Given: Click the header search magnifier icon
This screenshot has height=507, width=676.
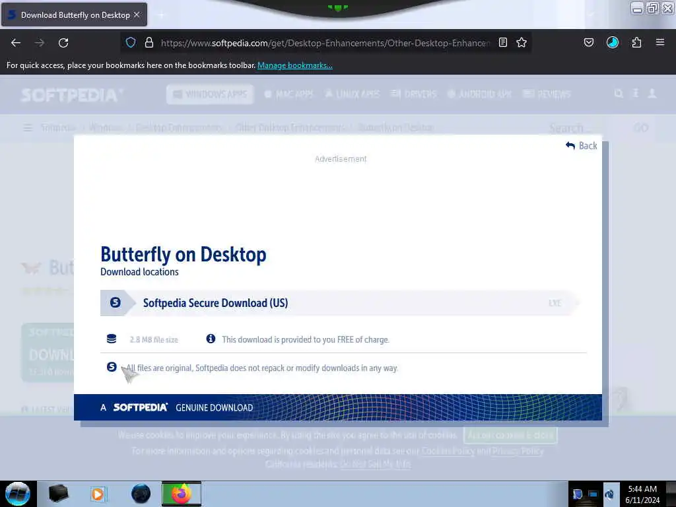Looking at the screenshot, I should coord(619,94).
